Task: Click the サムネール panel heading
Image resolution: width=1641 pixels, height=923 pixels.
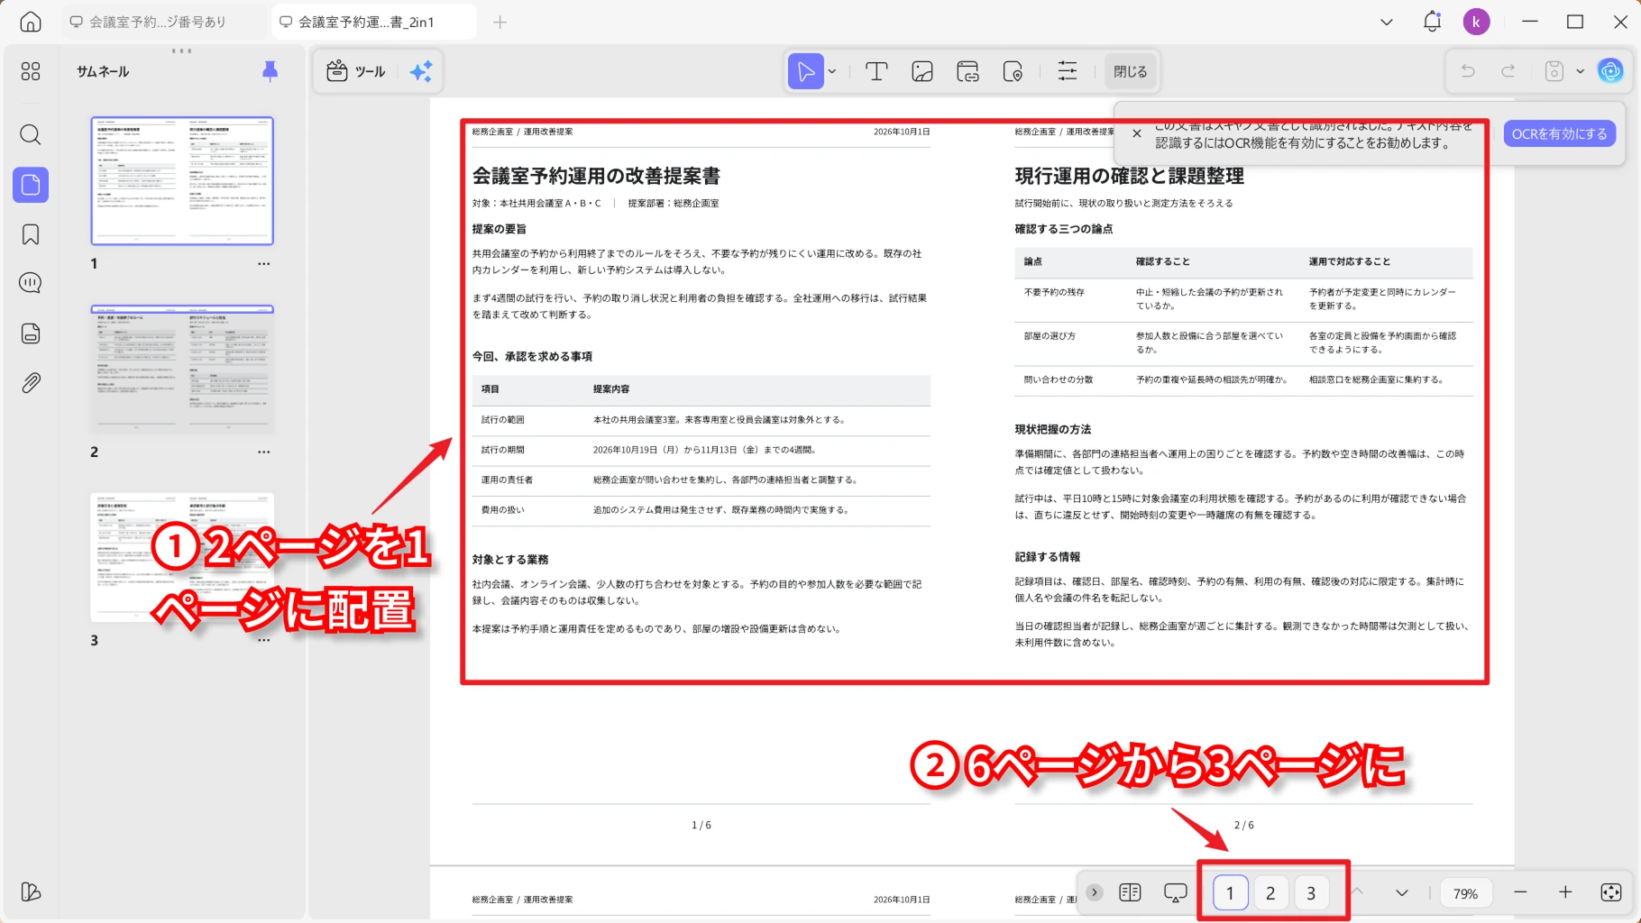Action: coord(103,71)
